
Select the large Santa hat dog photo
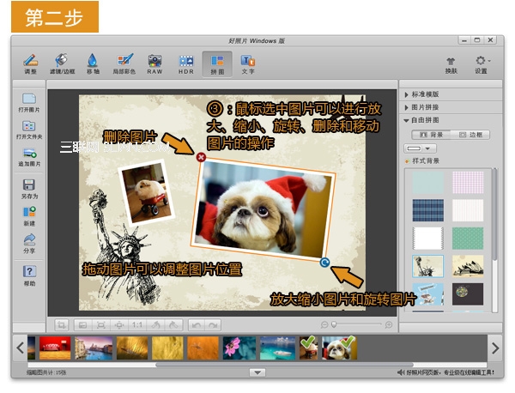coord(264,210)
